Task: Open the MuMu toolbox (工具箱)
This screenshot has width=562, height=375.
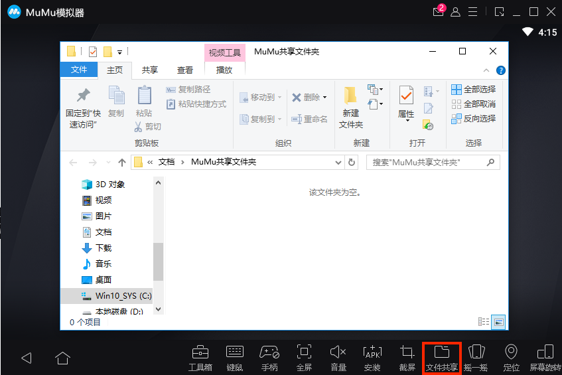Action: 200,358
